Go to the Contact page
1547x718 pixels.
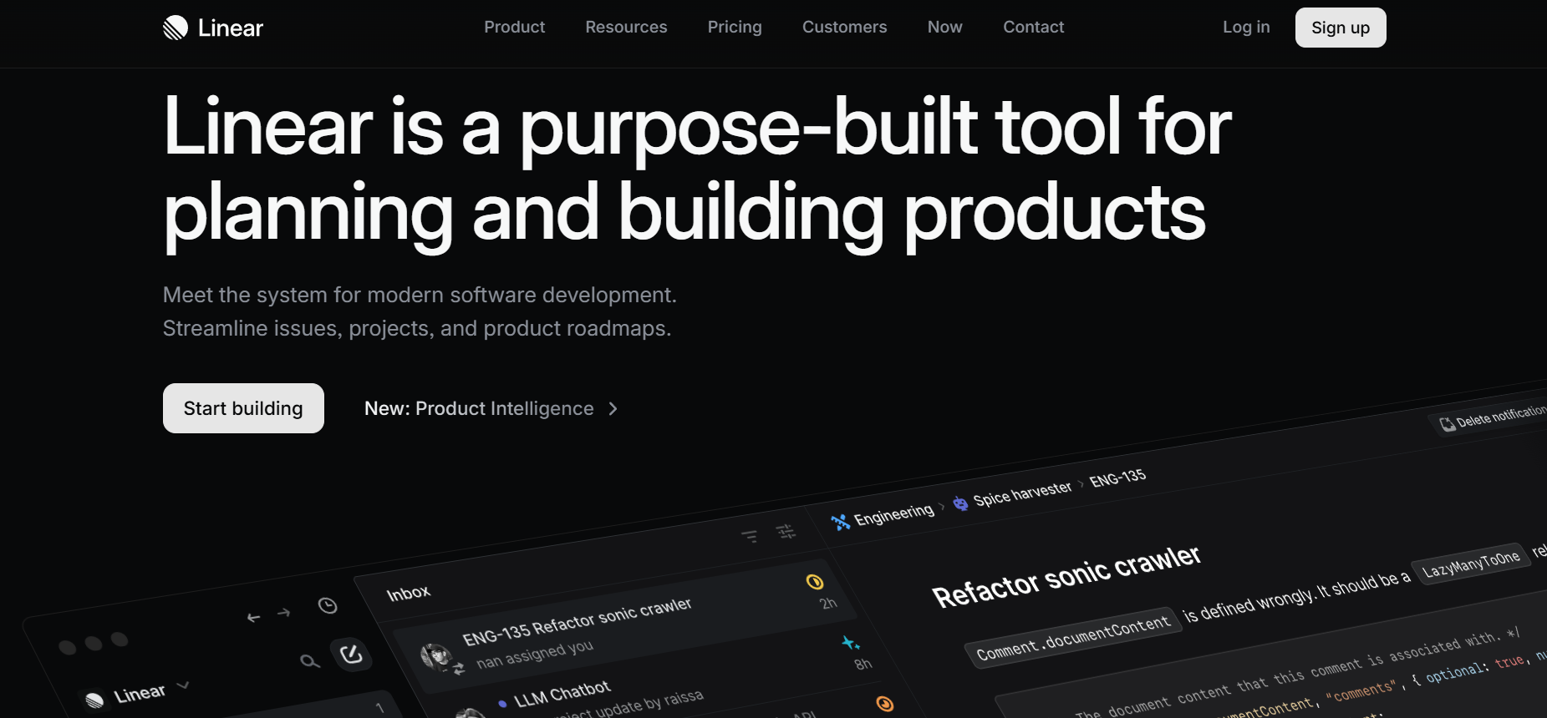(1033, 27)
